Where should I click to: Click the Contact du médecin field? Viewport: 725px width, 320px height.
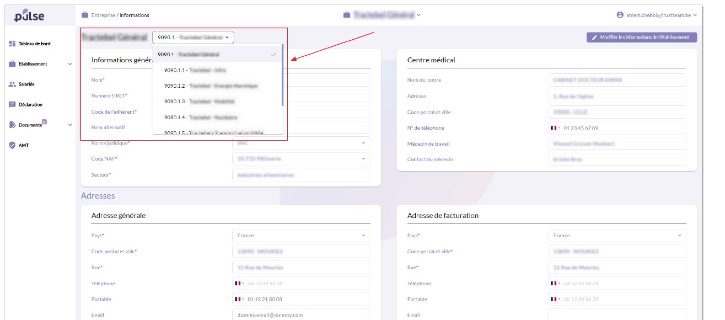click(617, 159)
